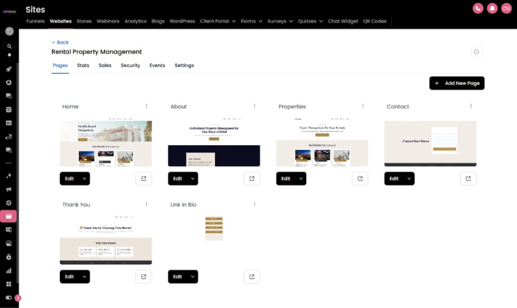Click the Back link
The image size is (517, 308).
60,42
